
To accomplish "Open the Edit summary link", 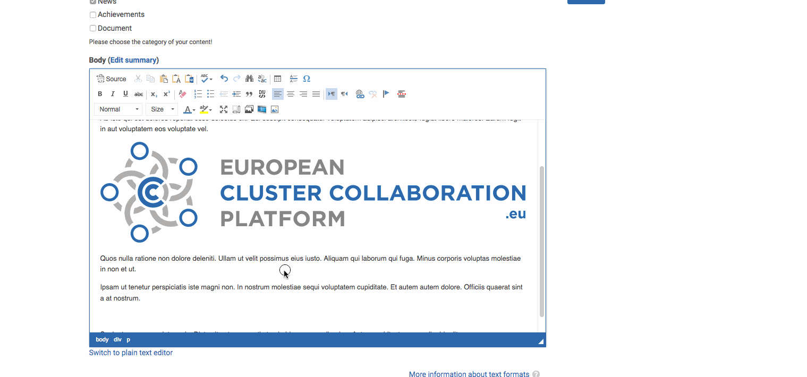I will coord(133,60).
